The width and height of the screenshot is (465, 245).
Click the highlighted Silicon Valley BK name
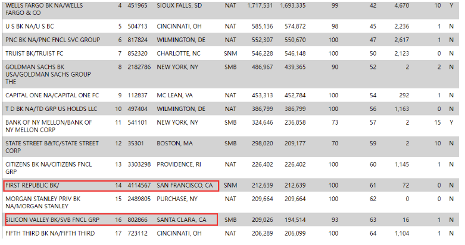click(52, 219)
